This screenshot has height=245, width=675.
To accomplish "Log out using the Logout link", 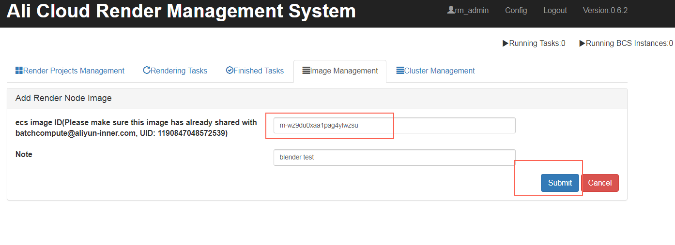I will click(x=555, y=10).
